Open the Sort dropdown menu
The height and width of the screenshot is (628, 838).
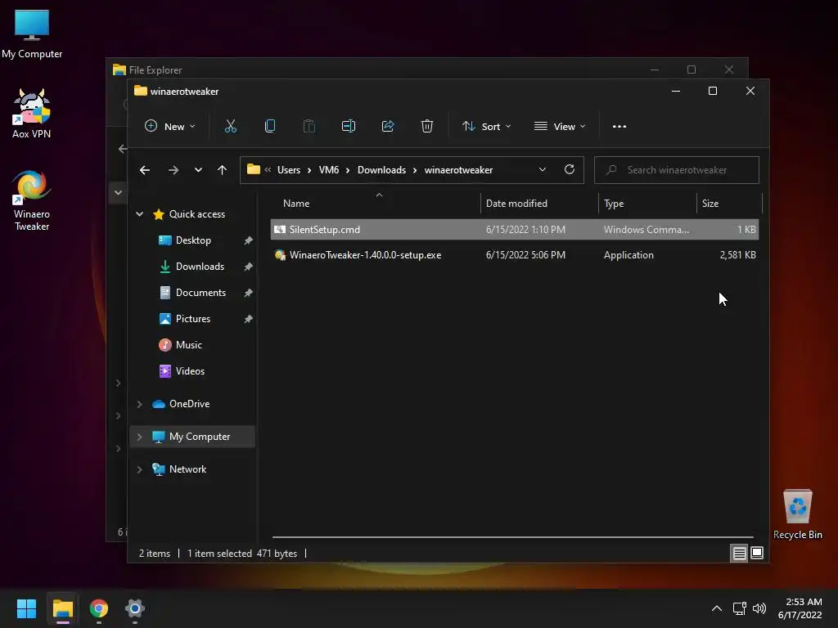[486, 127]
